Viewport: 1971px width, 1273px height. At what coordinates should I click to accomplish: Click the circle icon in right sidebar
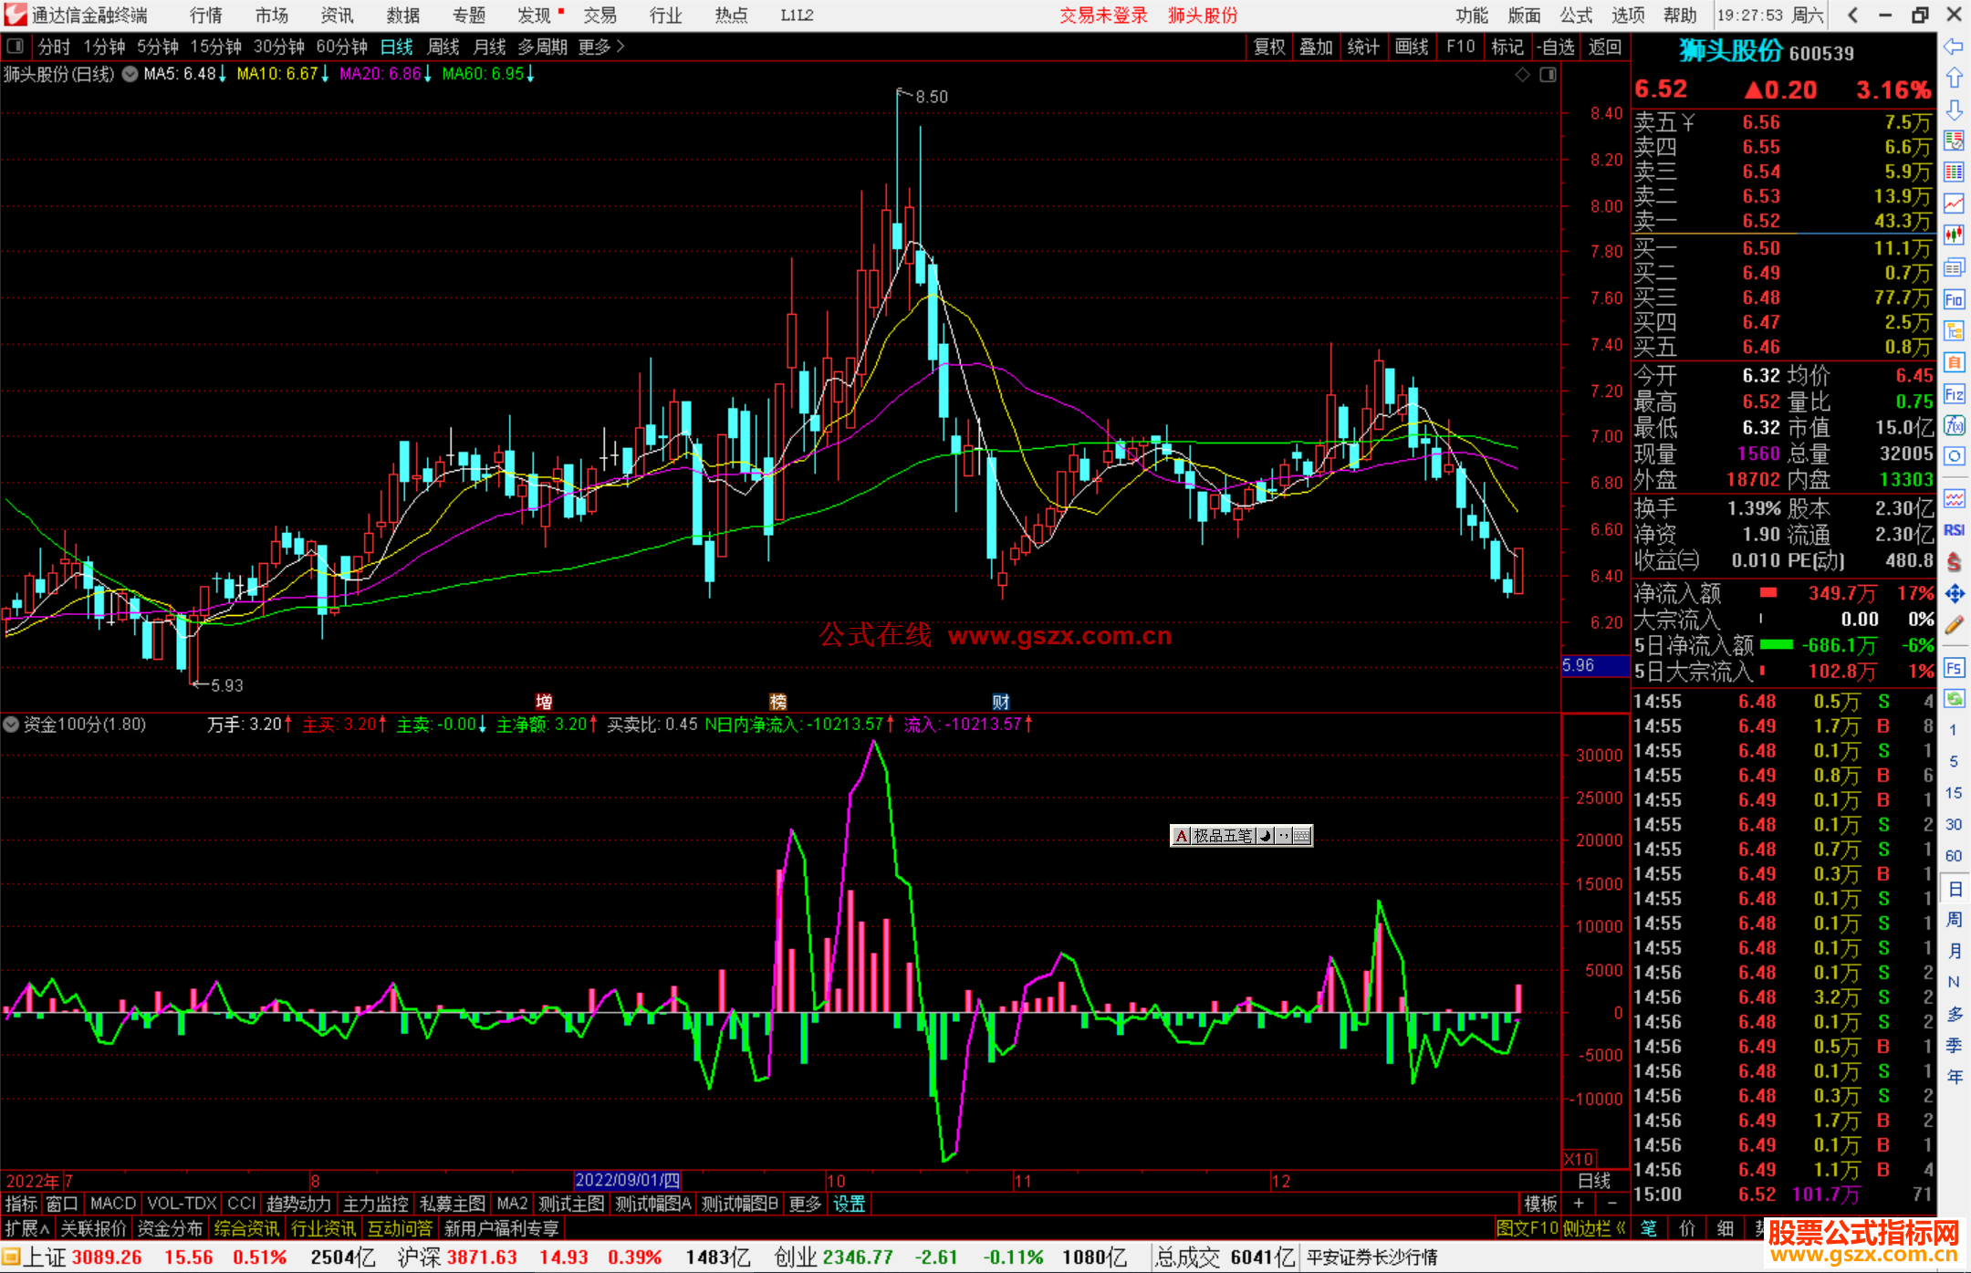coord(1954,456)
